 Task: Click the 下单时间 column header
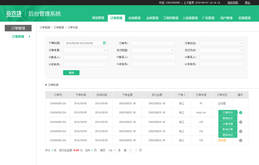[81, 95]
